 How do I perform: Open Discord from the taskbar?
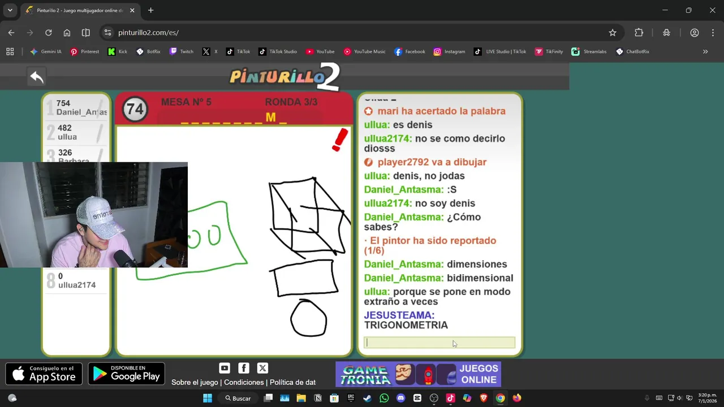pyautogui.click(x=401, y=398)
